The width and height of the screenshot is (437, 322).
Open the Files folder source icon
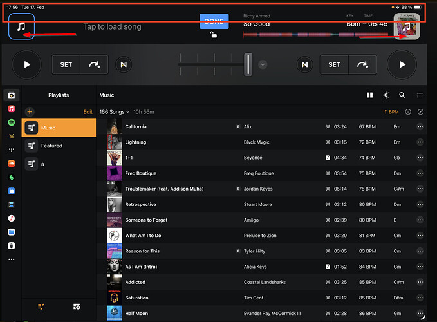click(x=12, y=232)
